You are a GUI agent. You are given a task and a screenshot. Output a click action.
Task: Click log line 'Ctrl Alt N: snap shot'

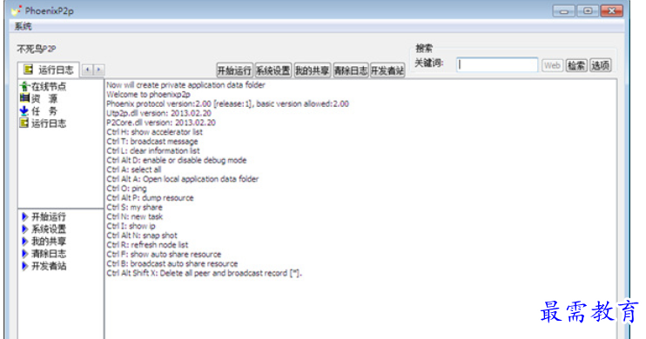pyautogui.click(x=142, y=236)
